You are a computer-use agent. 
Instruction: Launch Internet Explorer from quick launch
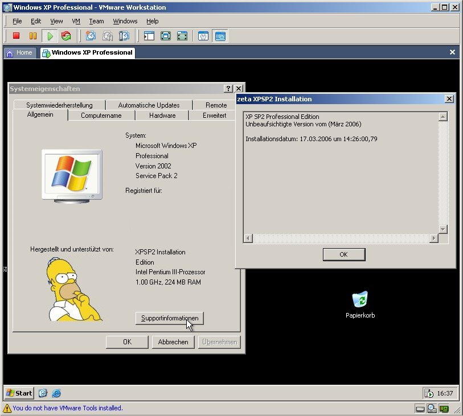coord(56,393)
